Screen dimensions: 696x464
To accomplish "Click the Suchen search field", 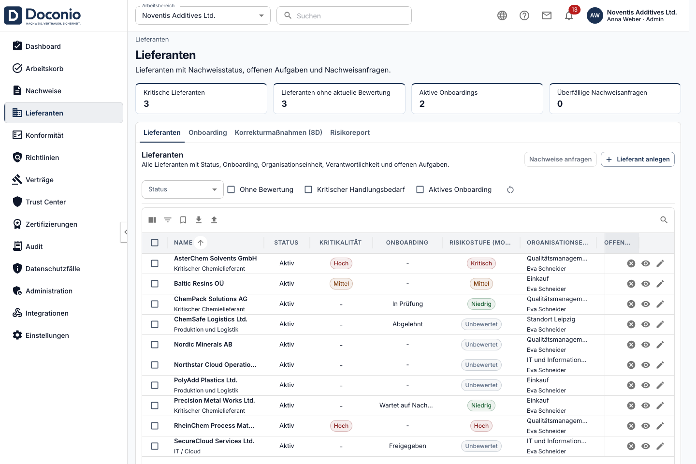I will tap(344, 15).
